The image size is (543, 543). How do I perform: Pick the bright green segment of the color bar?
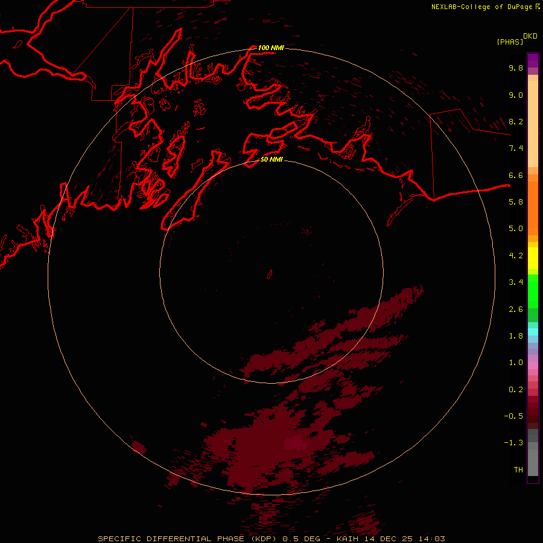(x=533, y=291)
